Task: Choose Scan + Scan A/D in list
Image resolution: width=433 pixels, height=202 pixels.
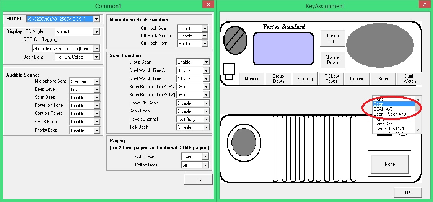Action: click(x=394, y=114)
